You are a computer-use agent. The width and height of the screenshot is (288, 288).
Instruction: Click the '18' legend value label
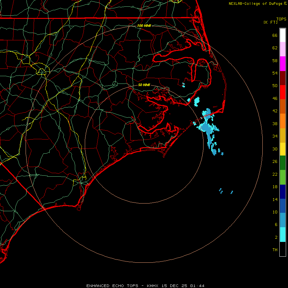275,187
